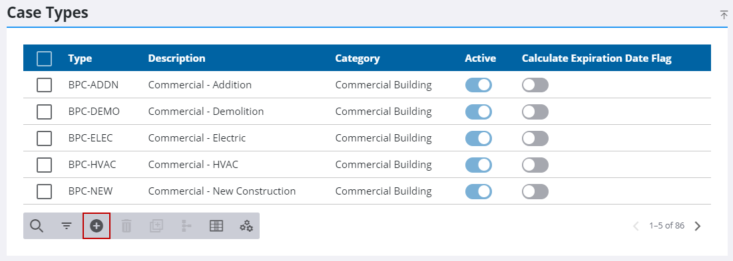Go to previous page of results
Screen dimensions: 733x261
(x=636, y=226)
